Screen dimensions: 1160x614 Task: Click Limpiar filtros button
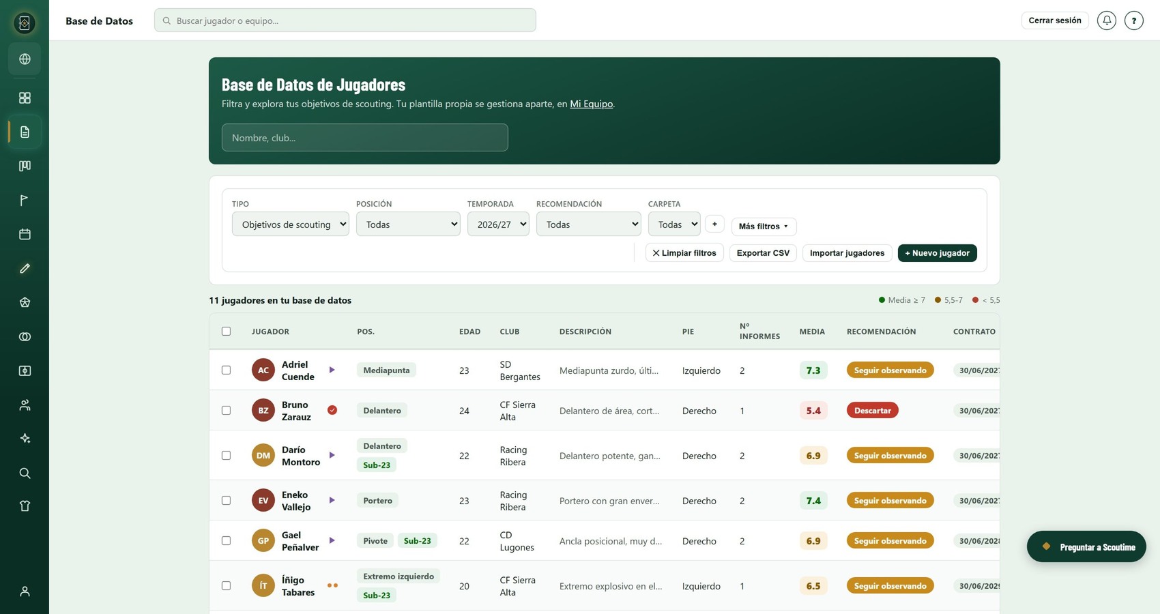click(x=684, y=253)
